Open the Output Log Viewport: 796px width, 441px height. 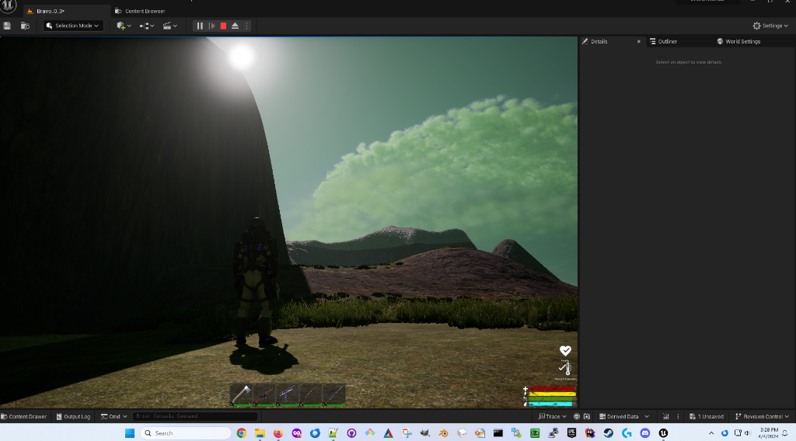click(x=73, y=416)
